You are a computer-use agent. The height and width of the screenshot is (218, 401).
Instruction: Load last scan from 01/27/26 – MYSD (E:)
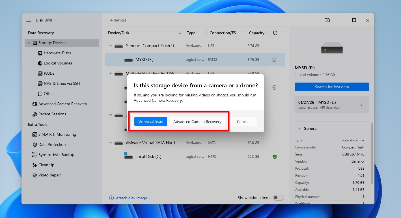(x=332, y=105)
